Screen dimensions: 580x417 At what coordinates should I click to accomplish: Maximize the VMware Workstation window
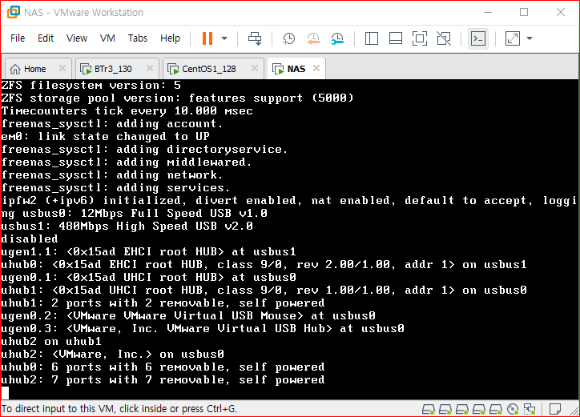coord(524,12)
